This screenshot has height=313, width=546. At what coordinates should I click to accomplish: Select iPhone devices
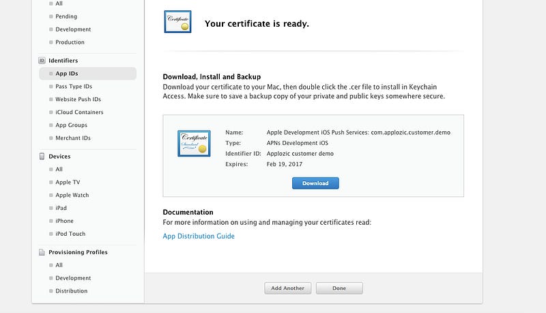[64, 221]
